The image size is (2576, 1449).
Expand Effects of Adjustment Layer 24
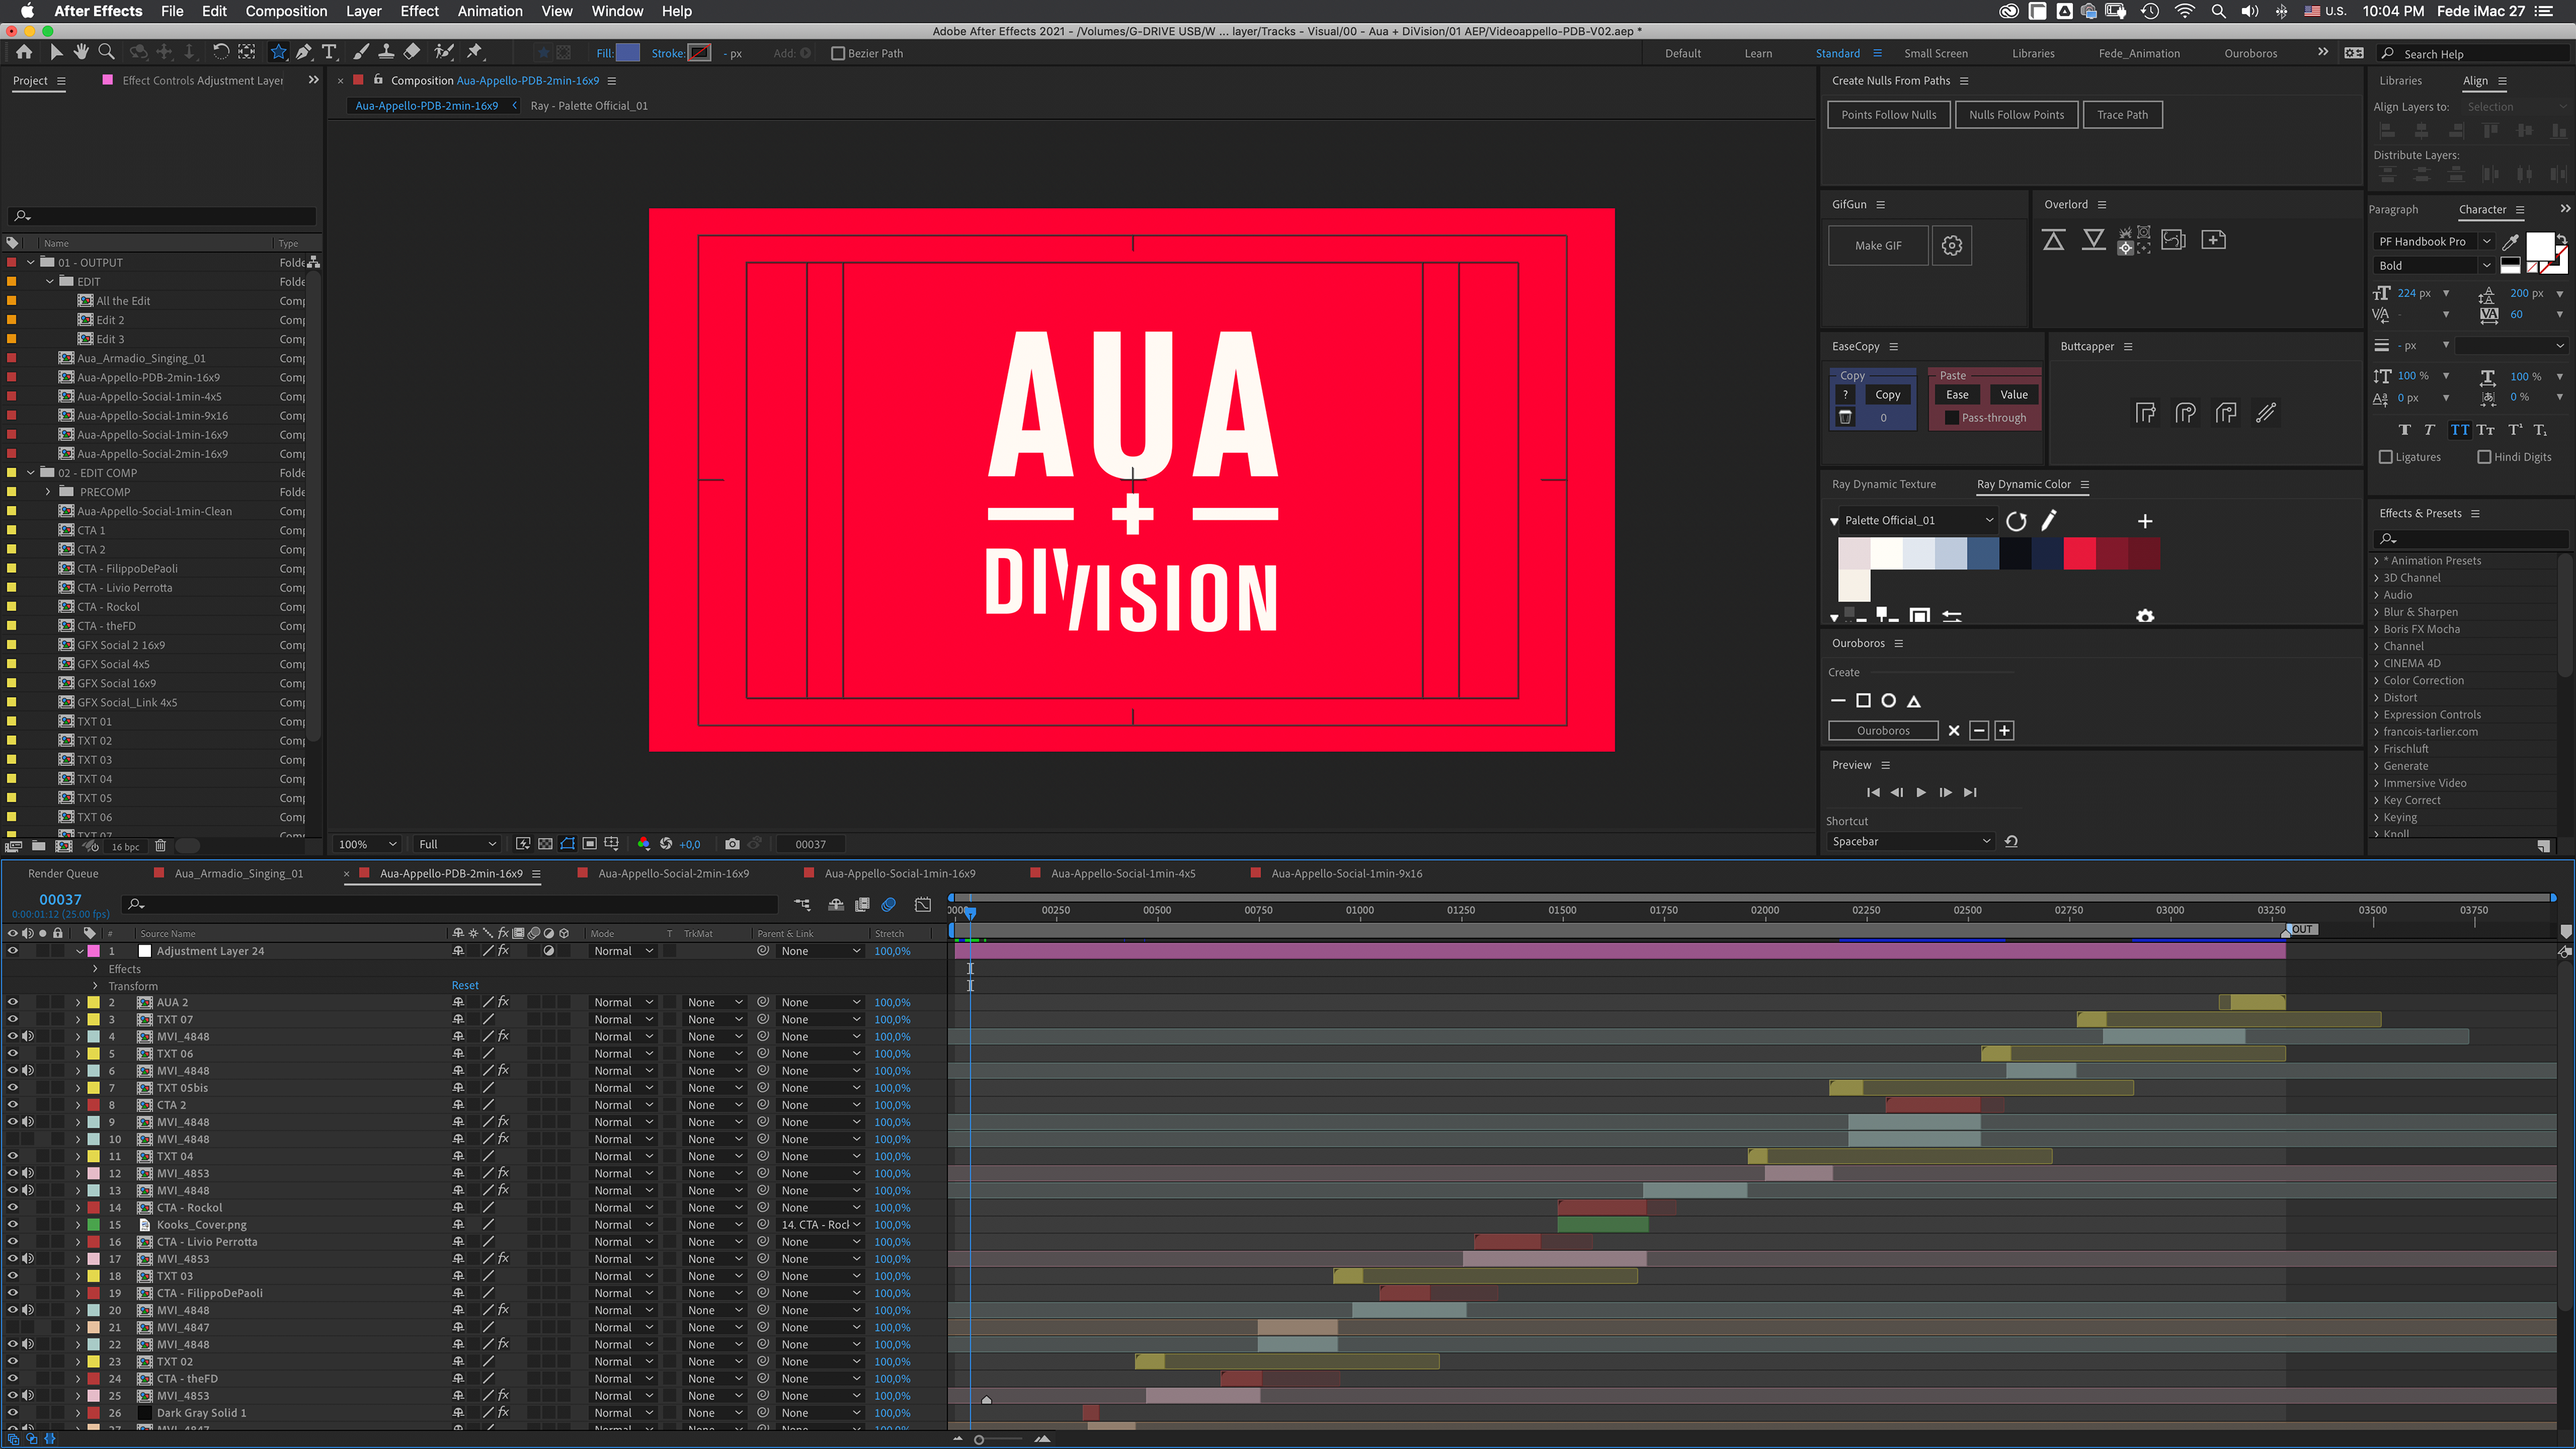click(x=96, y=969)
